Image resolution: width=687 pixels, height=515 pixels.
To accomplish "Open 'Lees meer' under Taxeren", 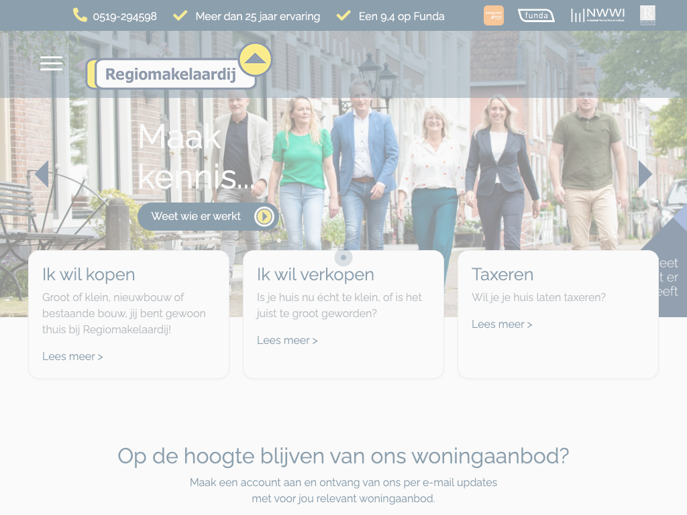I will (x=502, y=324).
